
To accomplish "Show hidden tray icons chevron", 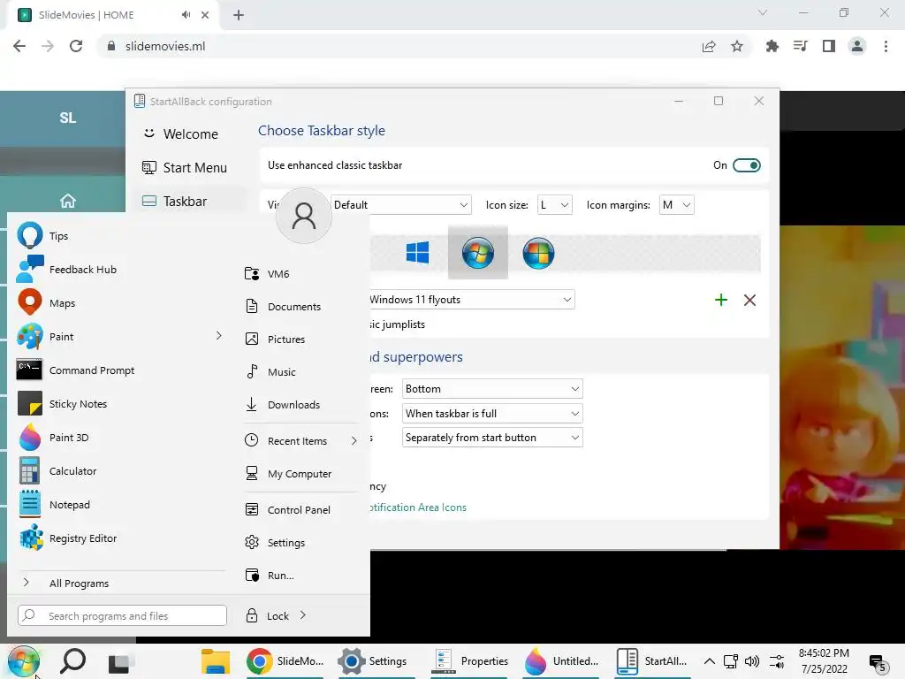I will [710, 661].
